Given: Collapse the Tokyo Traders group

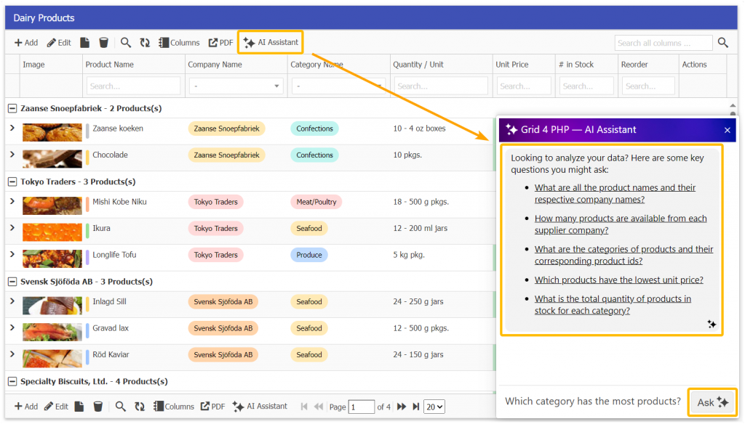Looking at the screenshot, I should 12,182.
